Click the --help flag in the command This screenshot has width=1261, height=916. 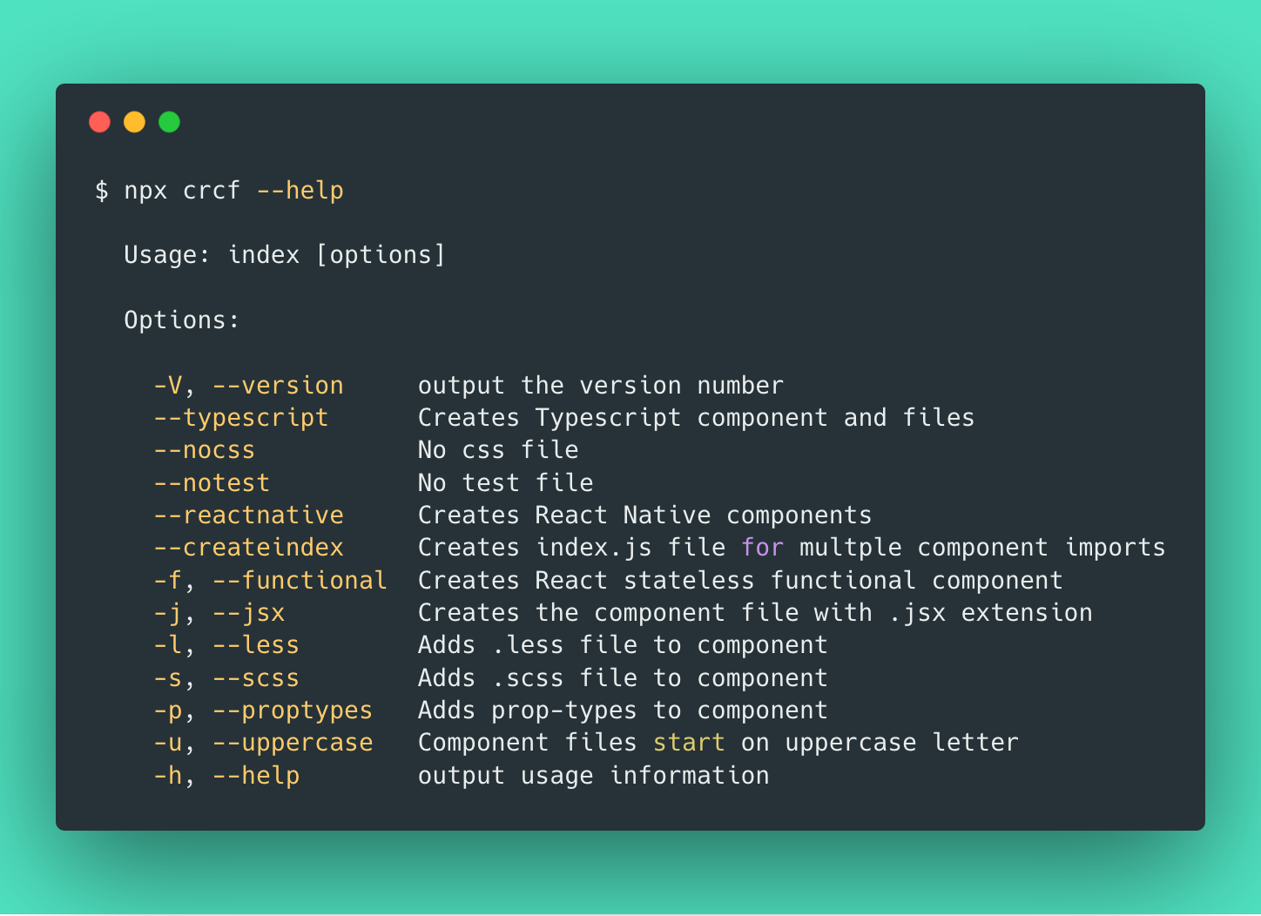[300, 191]
